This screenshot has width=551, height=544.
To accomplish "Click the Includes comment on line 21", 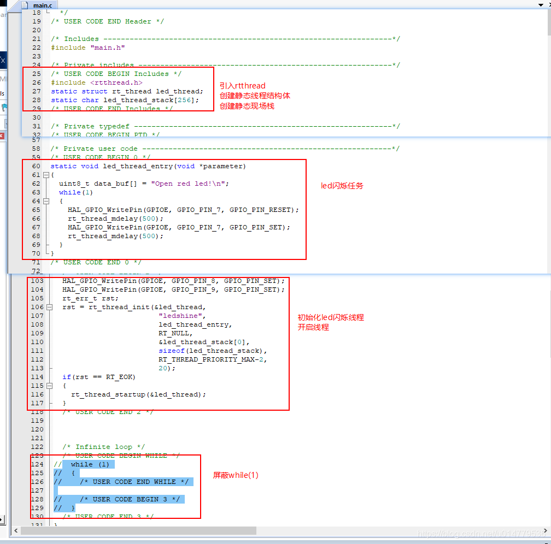I will (x=225, y=39).
